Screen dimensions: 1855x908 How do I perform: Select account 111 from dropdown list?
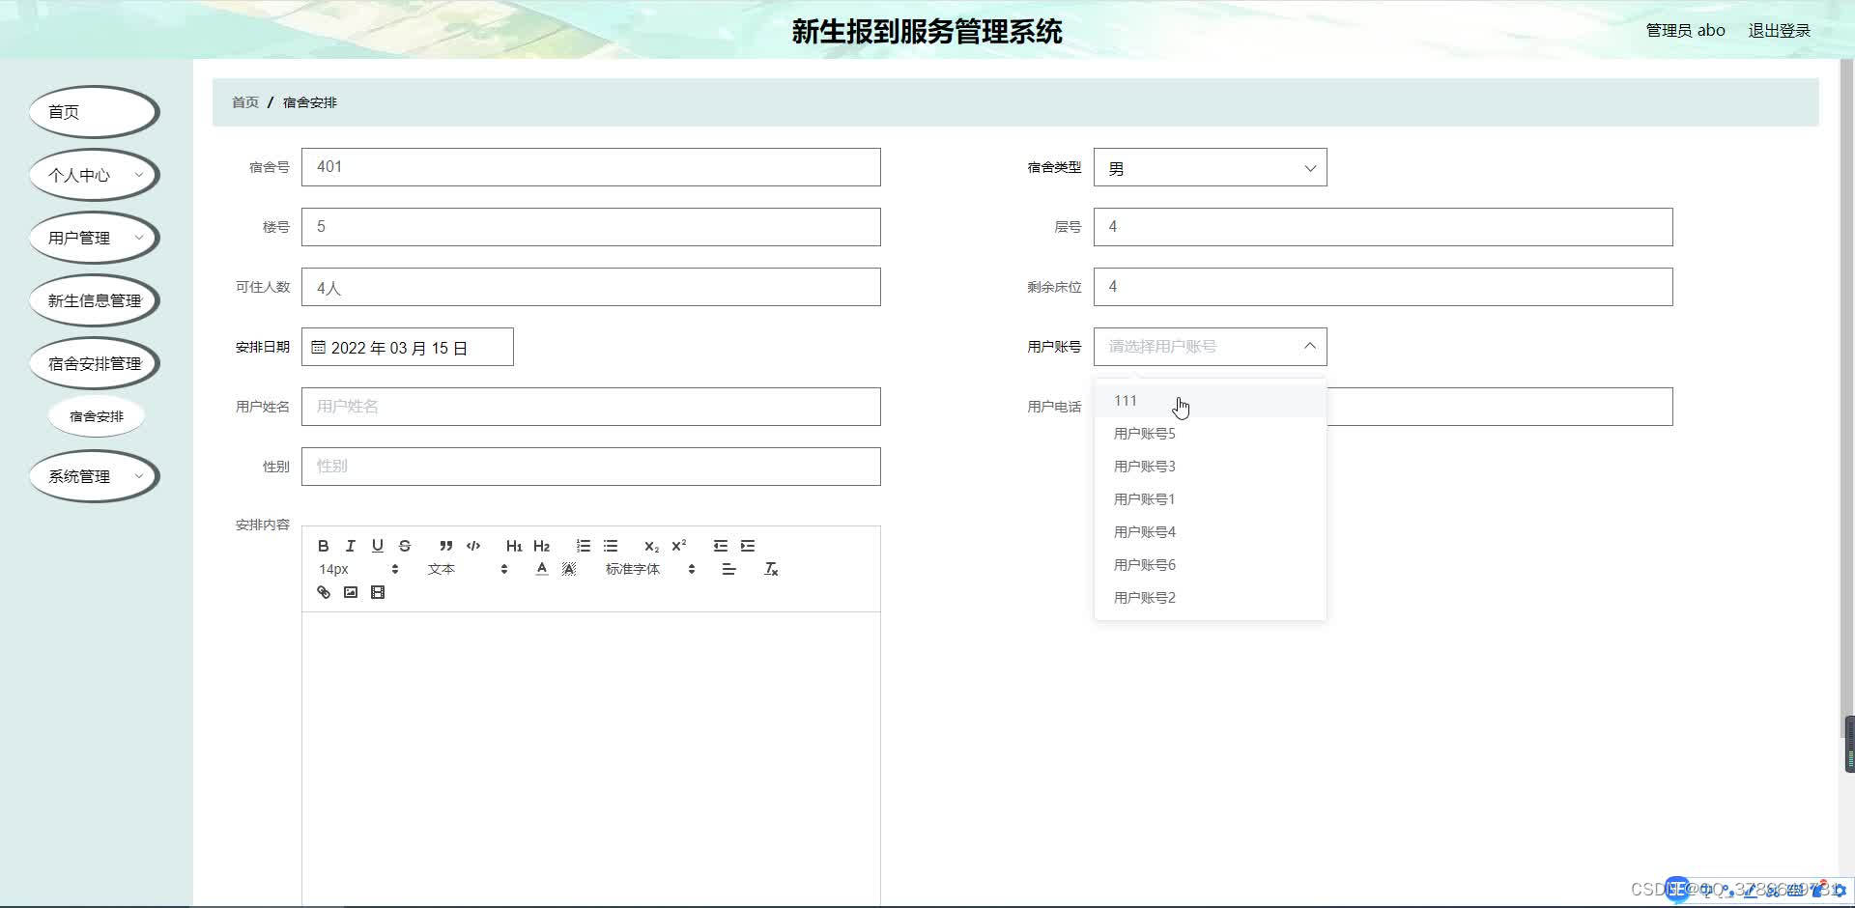click(1210, 401)
